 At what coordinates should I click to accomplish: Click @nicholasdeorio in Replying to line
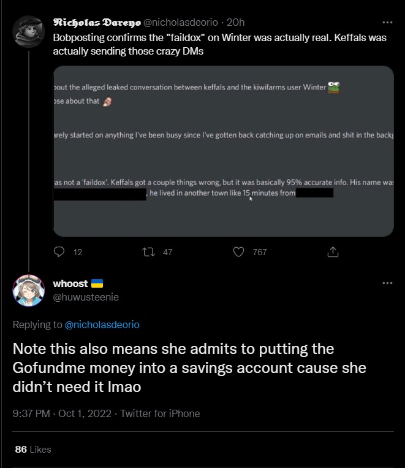(102, 324)
